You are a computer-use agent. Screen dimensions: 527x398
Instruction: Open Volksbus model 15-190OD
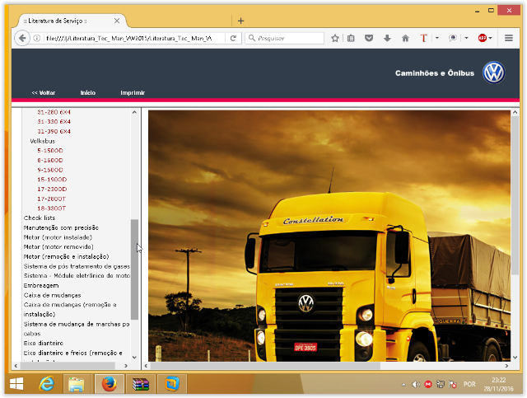[52, 180]
